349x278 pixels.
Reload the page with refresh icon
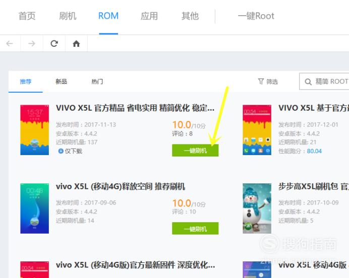pos(54,43)
